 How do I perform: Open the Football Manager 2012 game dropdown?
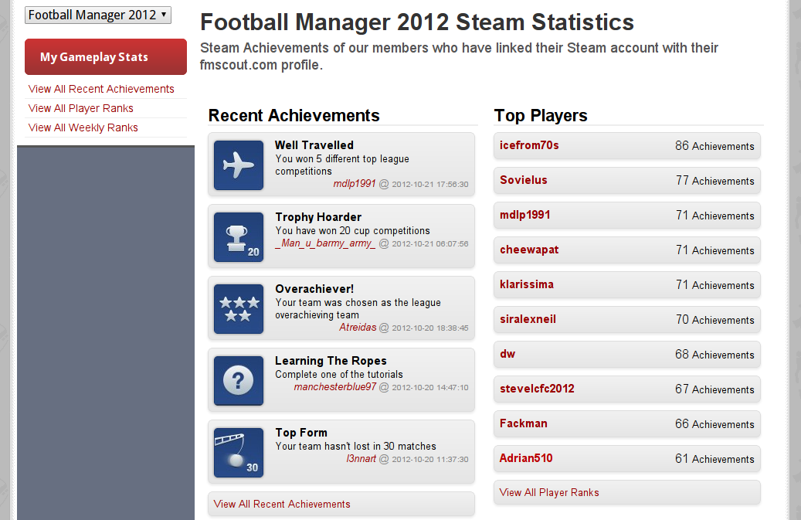point(98,15)
